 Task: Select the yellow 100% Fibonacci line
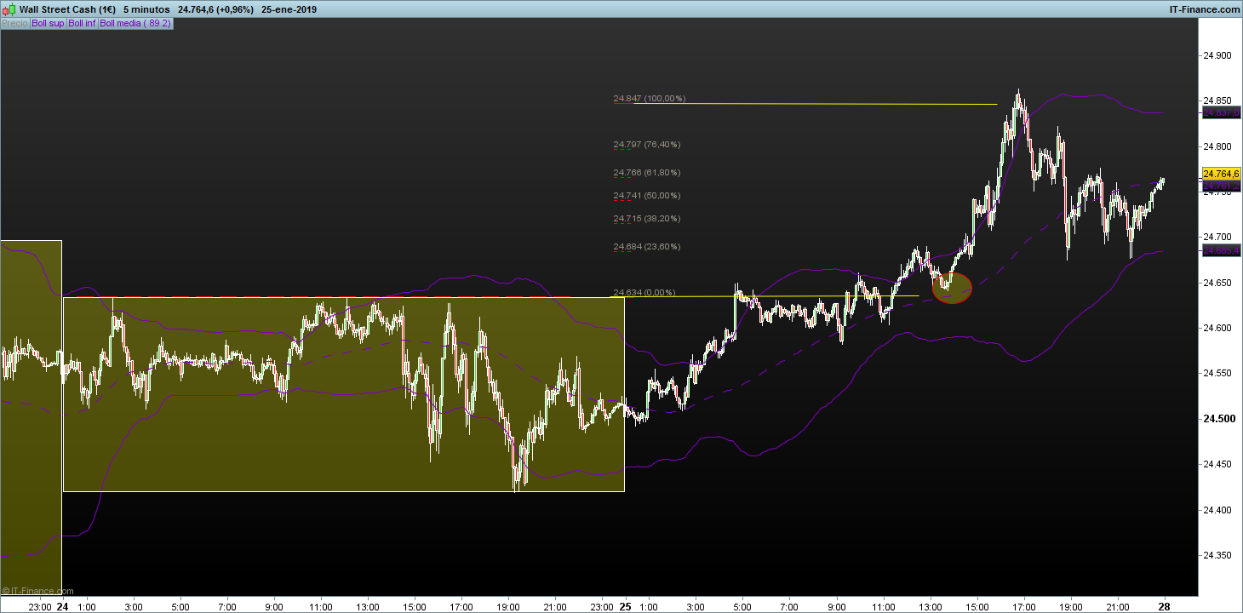tap(816, 104)
